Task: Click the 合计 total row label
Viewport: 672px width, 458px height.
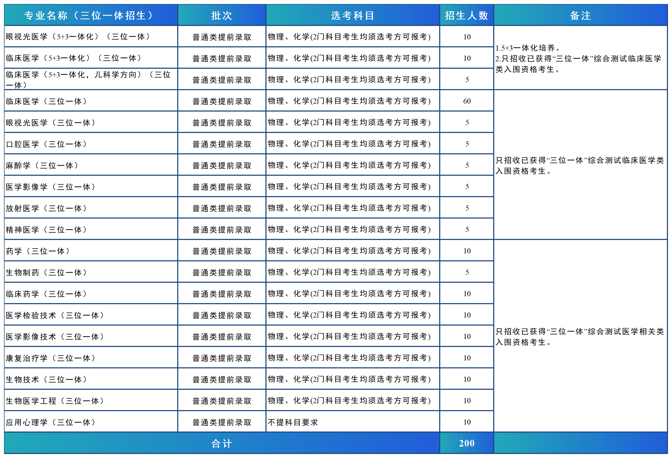Action: pyautogui.click(x=222, y=443)
